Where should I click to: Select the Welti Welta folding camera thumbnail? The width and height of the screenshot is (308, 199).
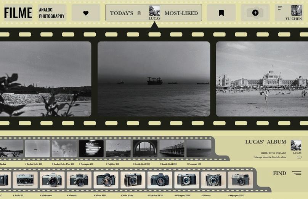click(x=133, y=180)
